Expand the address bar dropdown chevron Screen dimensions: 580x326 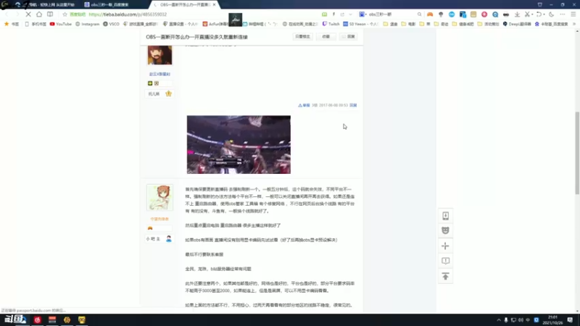point(350,14)
